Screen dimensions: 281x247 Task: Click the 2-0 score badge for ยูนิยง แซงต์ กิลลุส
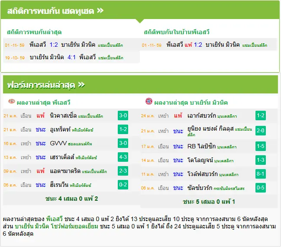click(260, 131)
